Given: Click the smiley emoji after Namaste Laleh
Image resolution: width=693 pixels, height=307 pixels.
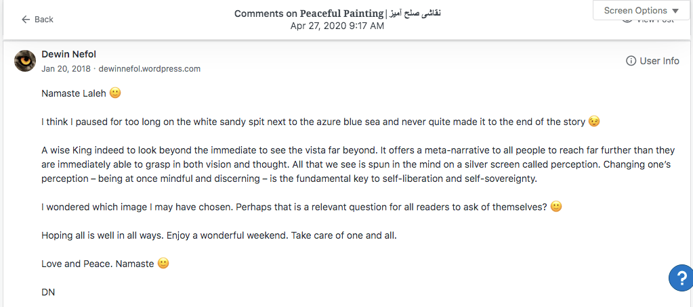Looking at the screenshot, I should click(x=115, y=94).
